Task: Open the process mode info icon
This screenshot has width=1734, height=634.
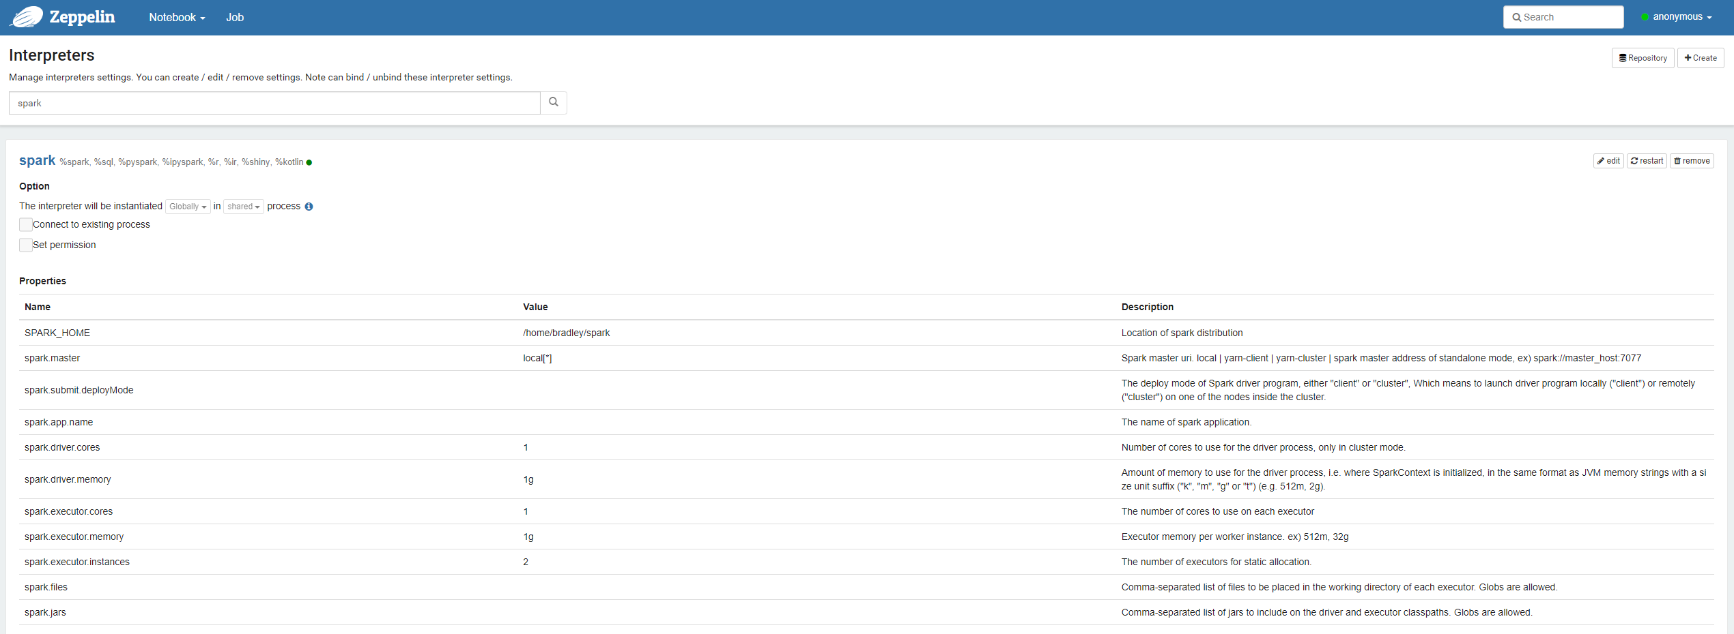Action: (309, 207)
